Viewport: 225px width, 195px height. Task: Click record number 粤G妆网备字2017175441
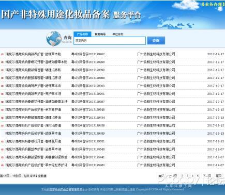[x=88, y=157]
